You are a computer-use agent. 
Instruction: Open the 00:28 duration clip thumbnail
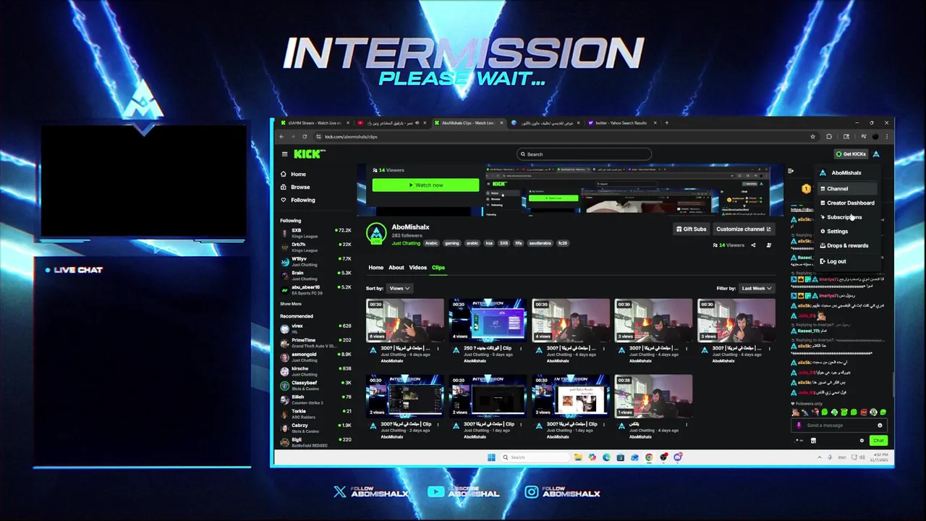pyautogui.click(x=653, y=396)
